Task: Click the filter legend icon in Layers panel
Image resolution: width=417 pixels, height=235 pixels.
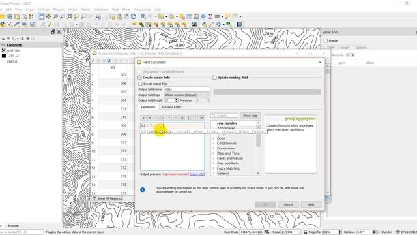Action: tap(8, 39)
